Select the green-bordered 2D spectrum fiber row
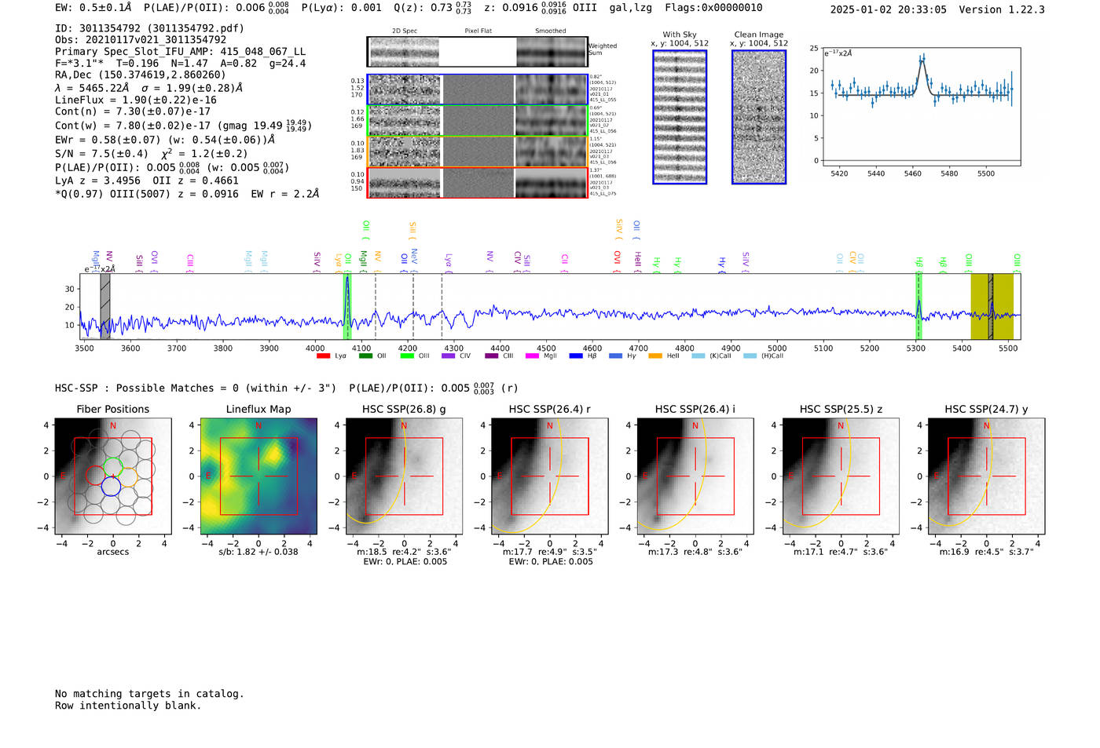 click(x=477, y=121)
